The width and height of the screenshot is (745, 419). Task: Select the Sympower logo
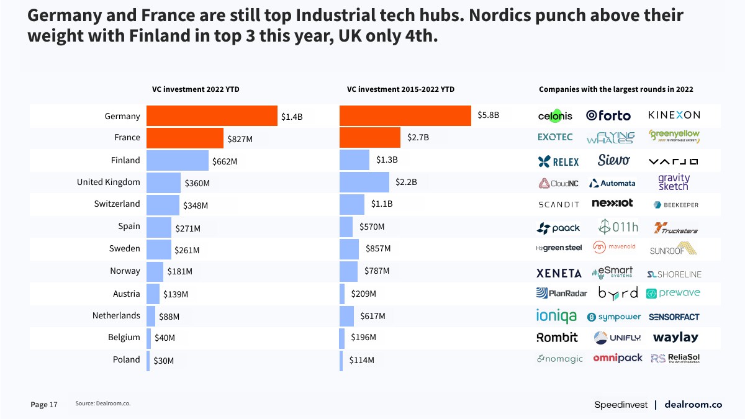click(613, 317)
